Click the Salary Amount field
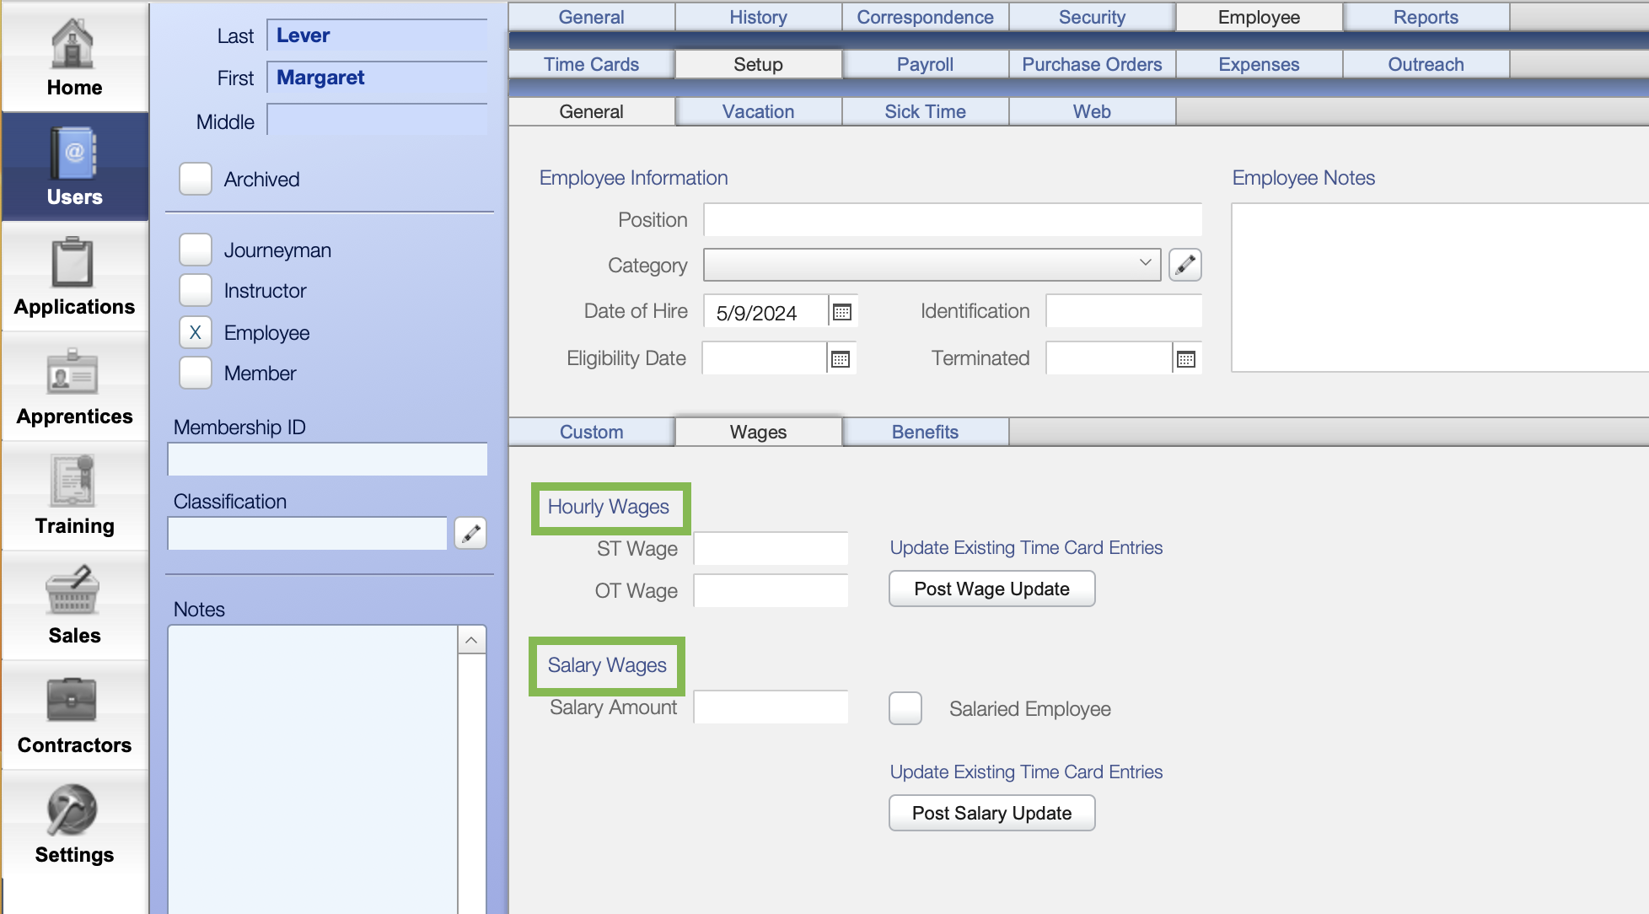Screen dimensions: 1649x914 [x=771, y=707]
